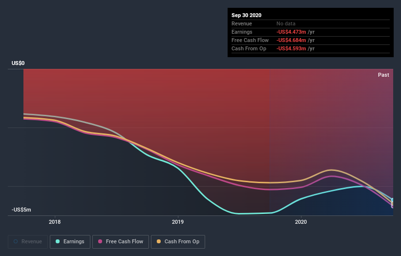Click the Earnings end-point marker on chart
The height and width of the screenshot is (256, 401).
[x=393, y=200]
